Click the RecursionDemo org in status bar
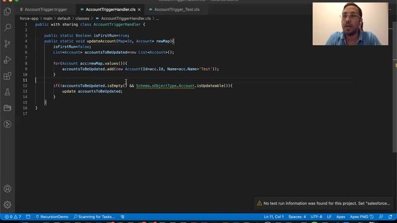Viewport: 397px width, 223px height. [x=52, y=217]
